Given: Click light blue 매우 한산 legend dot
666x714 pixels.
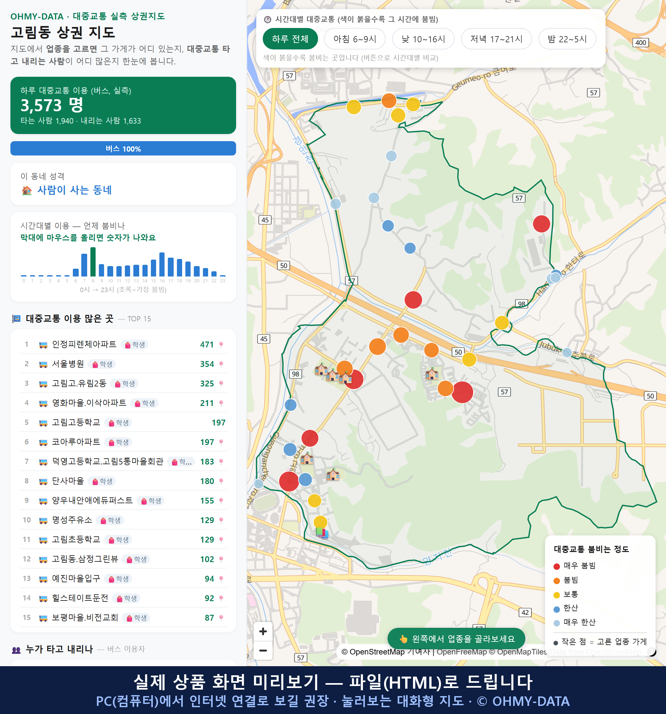Looking at the screenshot, I should tap(557, 623).
